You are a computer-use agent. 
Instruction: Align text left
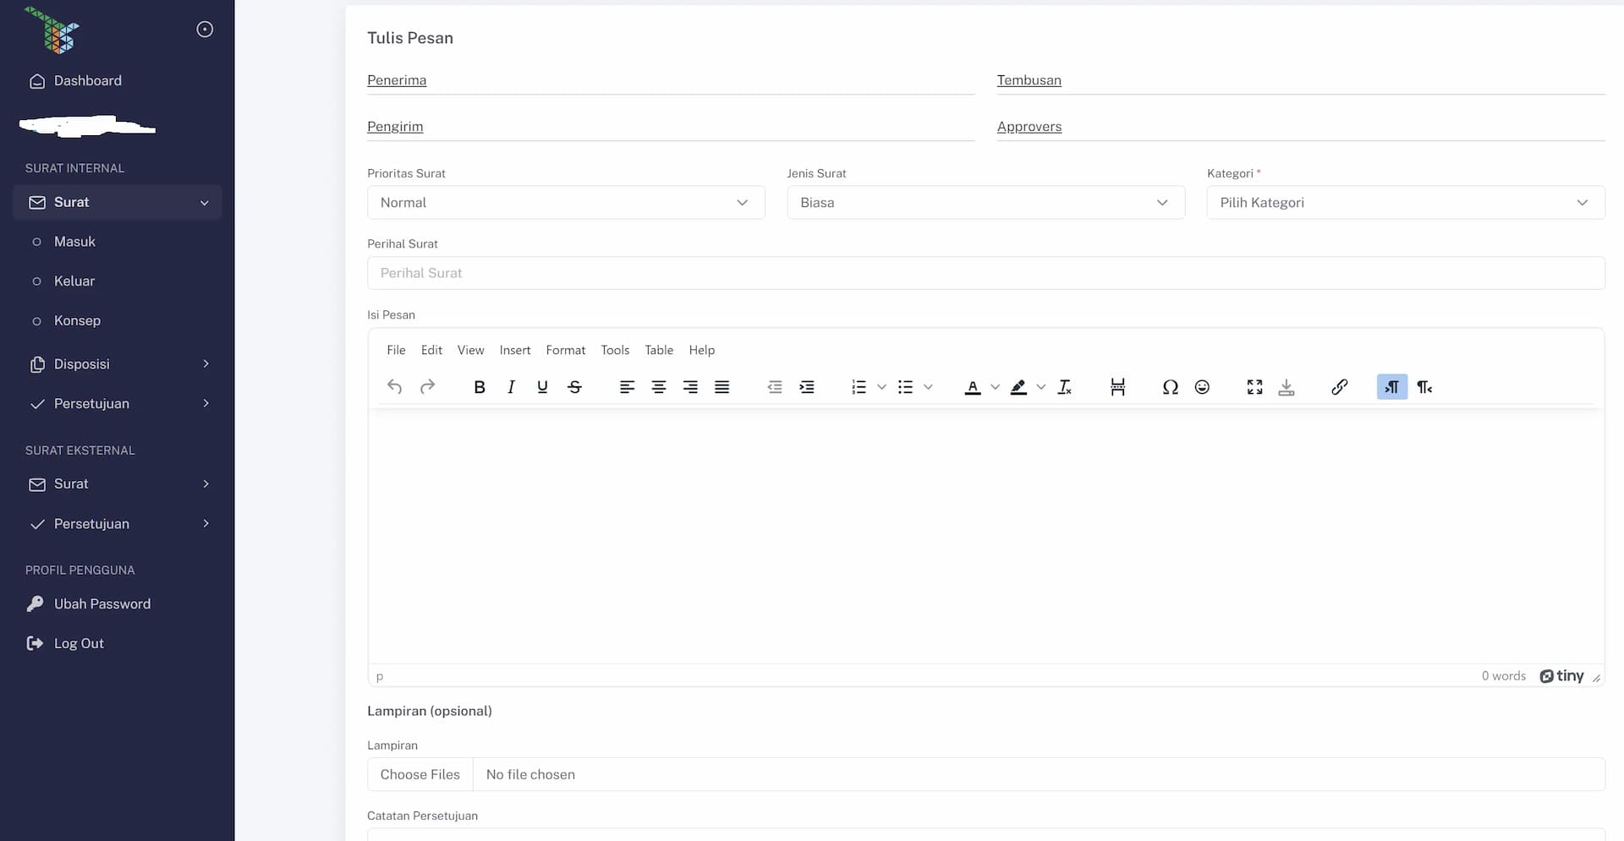[x=627, y=387]
